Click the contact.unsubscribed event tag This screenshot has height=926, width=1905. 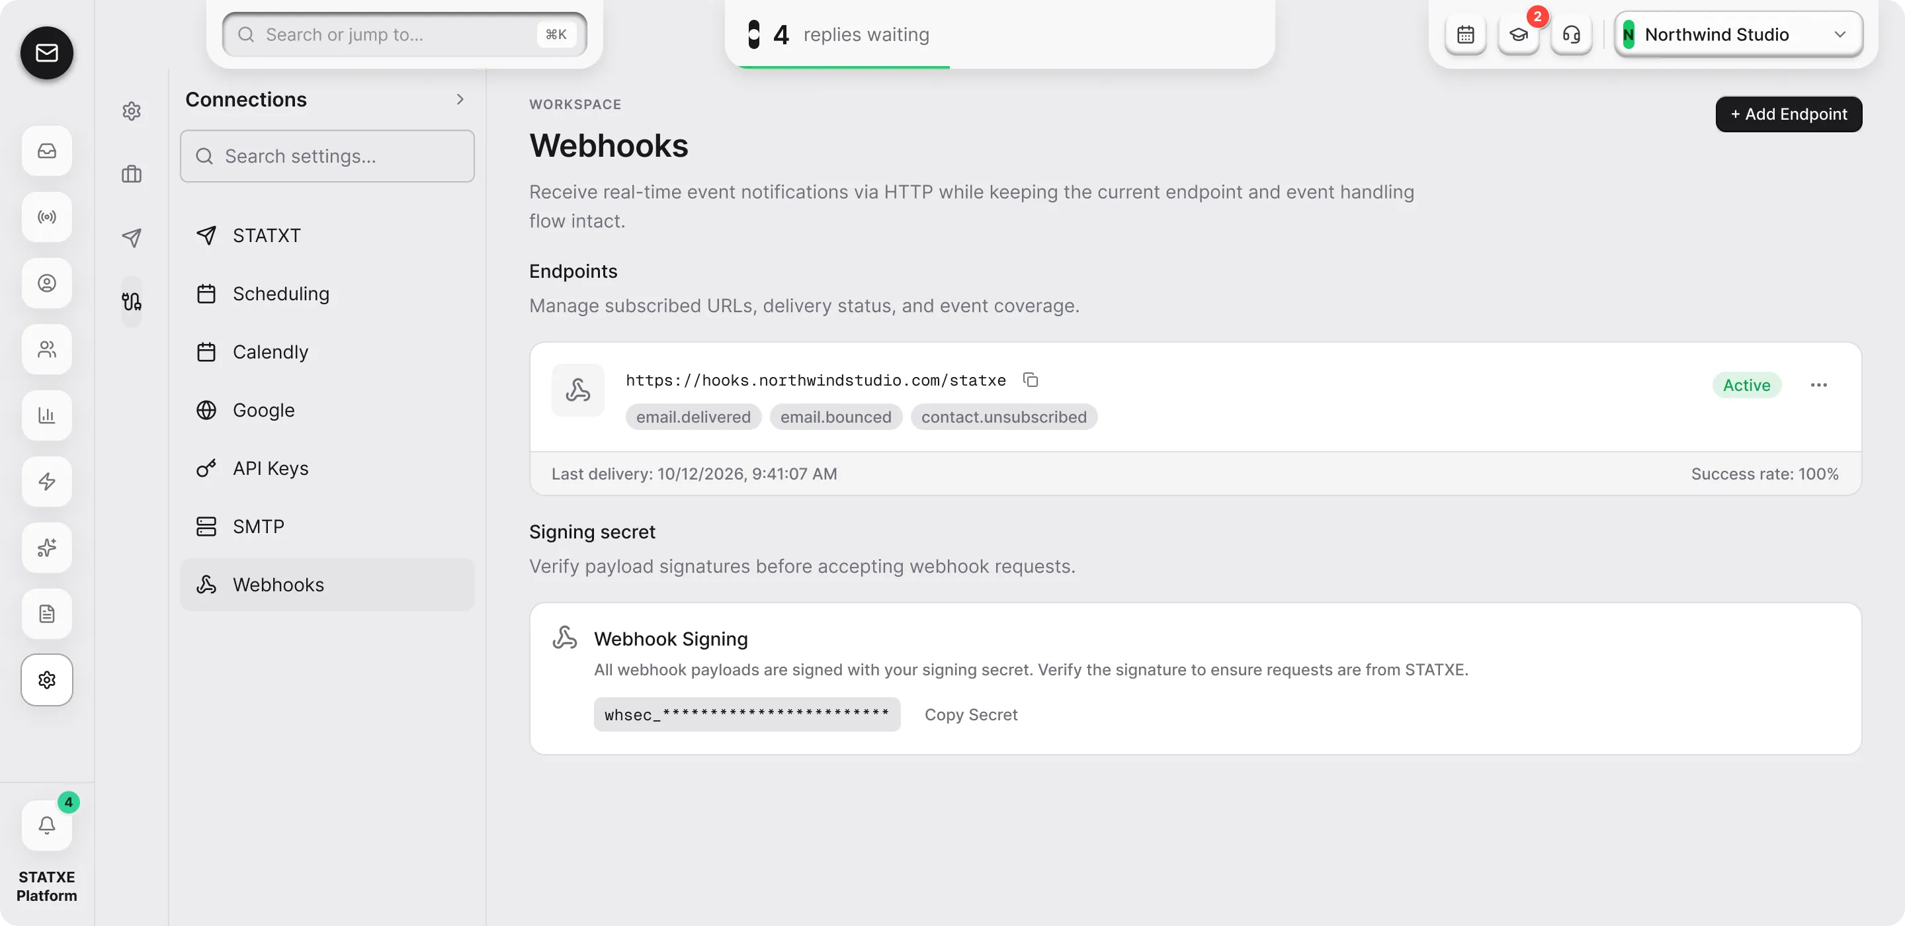point(1003,417)
